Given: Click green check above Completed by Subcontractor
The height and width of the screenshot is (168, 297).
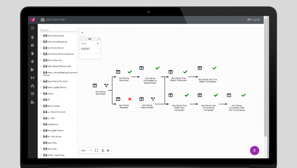Looking at the screenshot, I should [157, 68].
